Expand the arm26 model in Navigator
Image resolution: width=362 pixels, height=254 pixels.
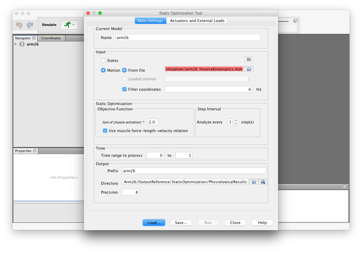click(16, 44)
